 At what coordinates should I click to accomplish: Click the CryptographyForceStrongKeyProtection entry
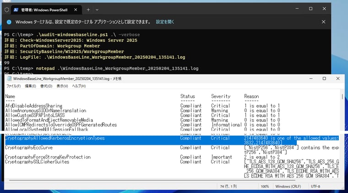click(48, 157)
